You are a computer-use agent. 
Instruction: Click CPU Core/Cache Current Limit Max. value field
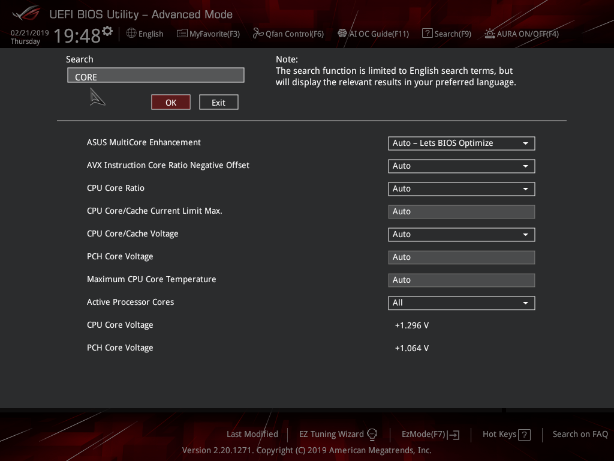pos(461,212)
